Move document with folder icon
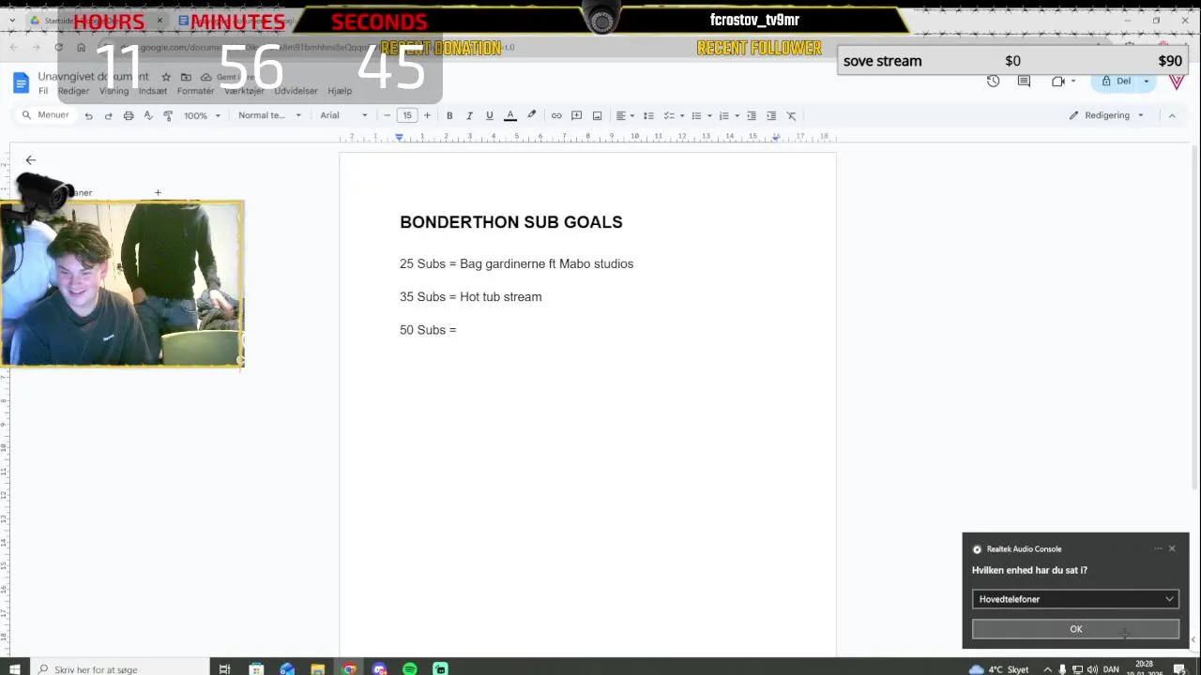Screen dimensions: 1201x675 coord(186,77)
